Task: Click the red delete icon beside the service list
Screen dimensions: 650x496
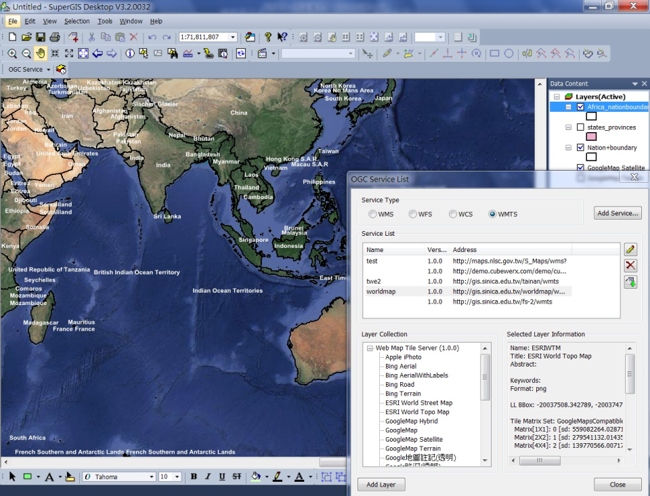Action: tap(629, 265)
